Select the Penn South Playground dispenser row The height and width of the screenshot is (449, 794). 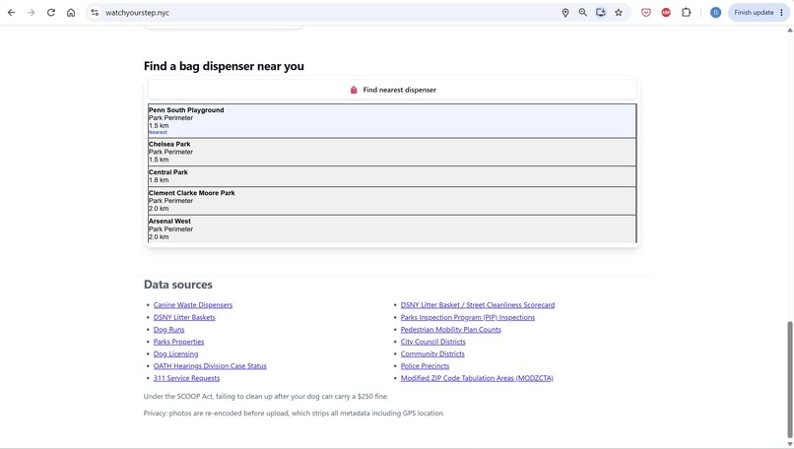coord(392,120)
